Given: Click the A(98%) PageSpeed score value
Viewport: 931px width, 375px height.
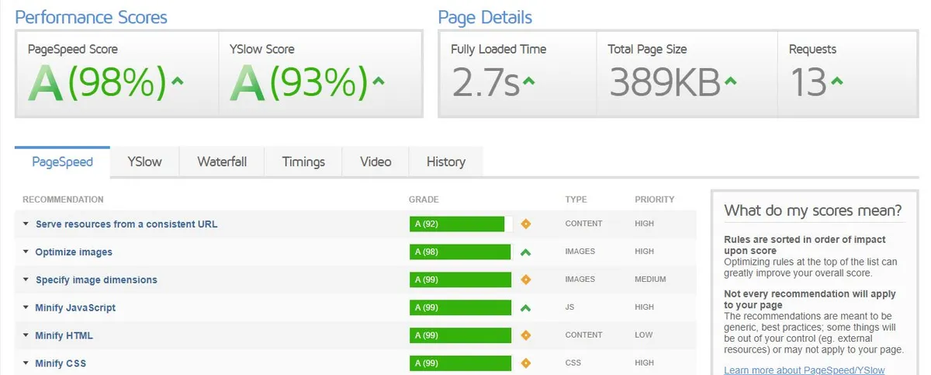Looking at the screenshot, I should 97,82.
